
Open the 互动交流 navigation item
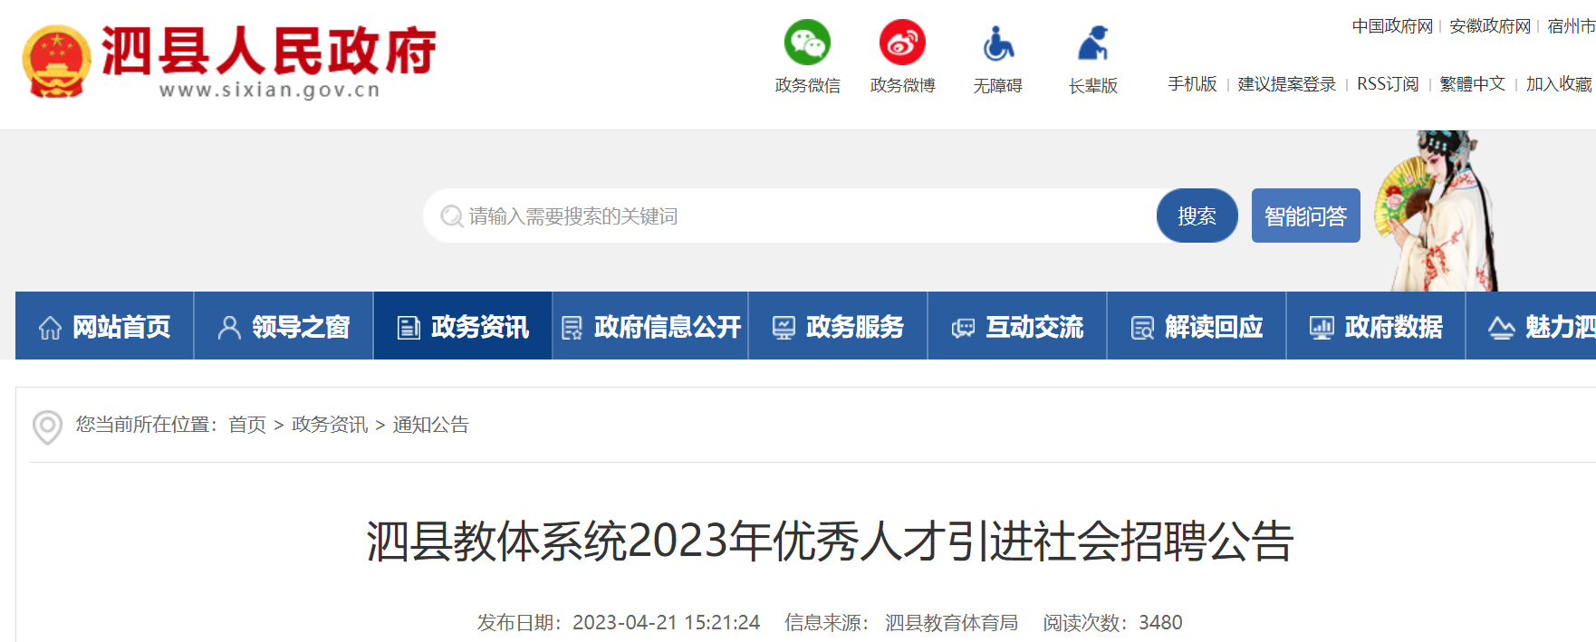1017,326
